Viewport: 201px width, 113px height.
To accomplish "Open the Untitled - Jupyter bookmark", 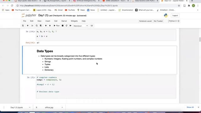I will pyautogui.click(x=106, y=10).
